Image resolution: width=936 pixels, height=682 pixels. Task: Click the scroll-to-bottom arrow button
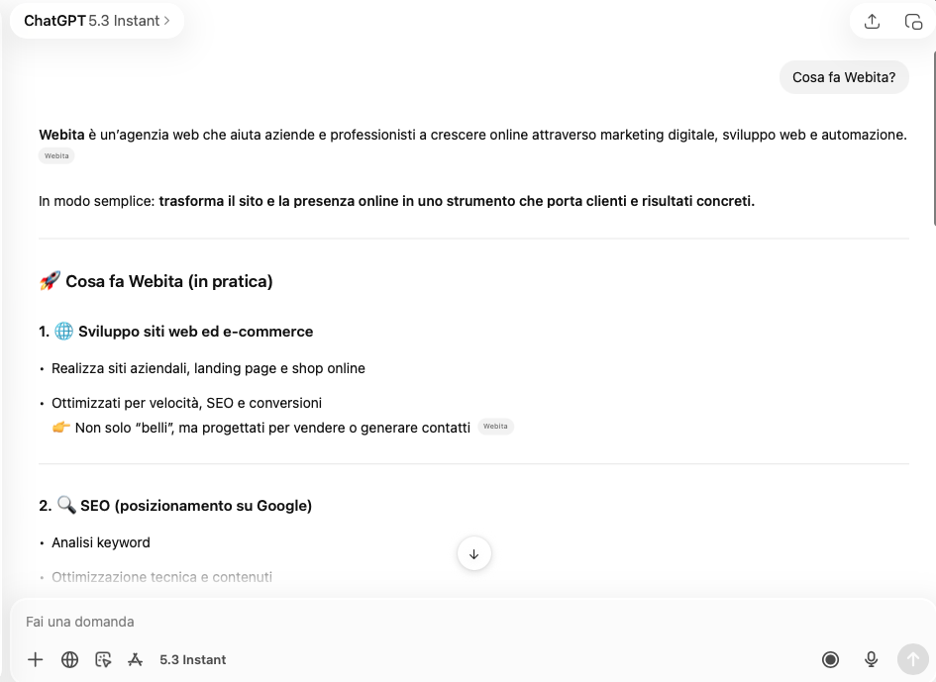click(473, 554)
